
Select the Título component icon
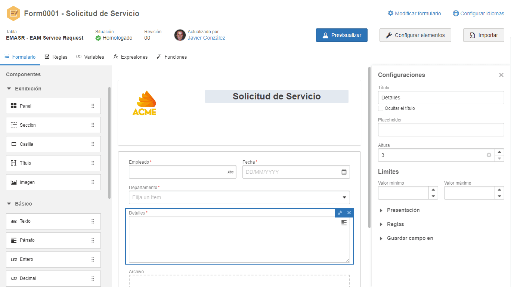pos(14,163)
